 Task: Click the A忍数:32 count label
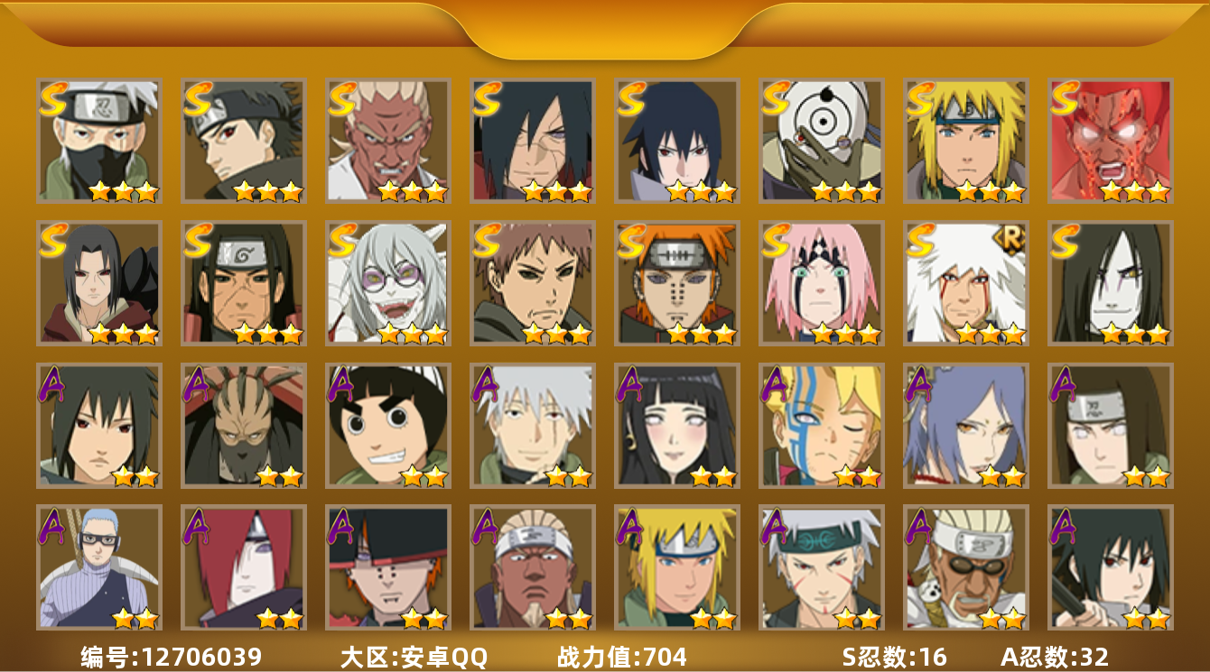(x=1055, y=657)
